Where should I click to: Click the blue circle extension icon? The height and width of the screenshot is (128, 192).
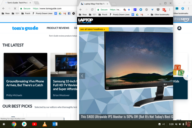pos(141,10)
